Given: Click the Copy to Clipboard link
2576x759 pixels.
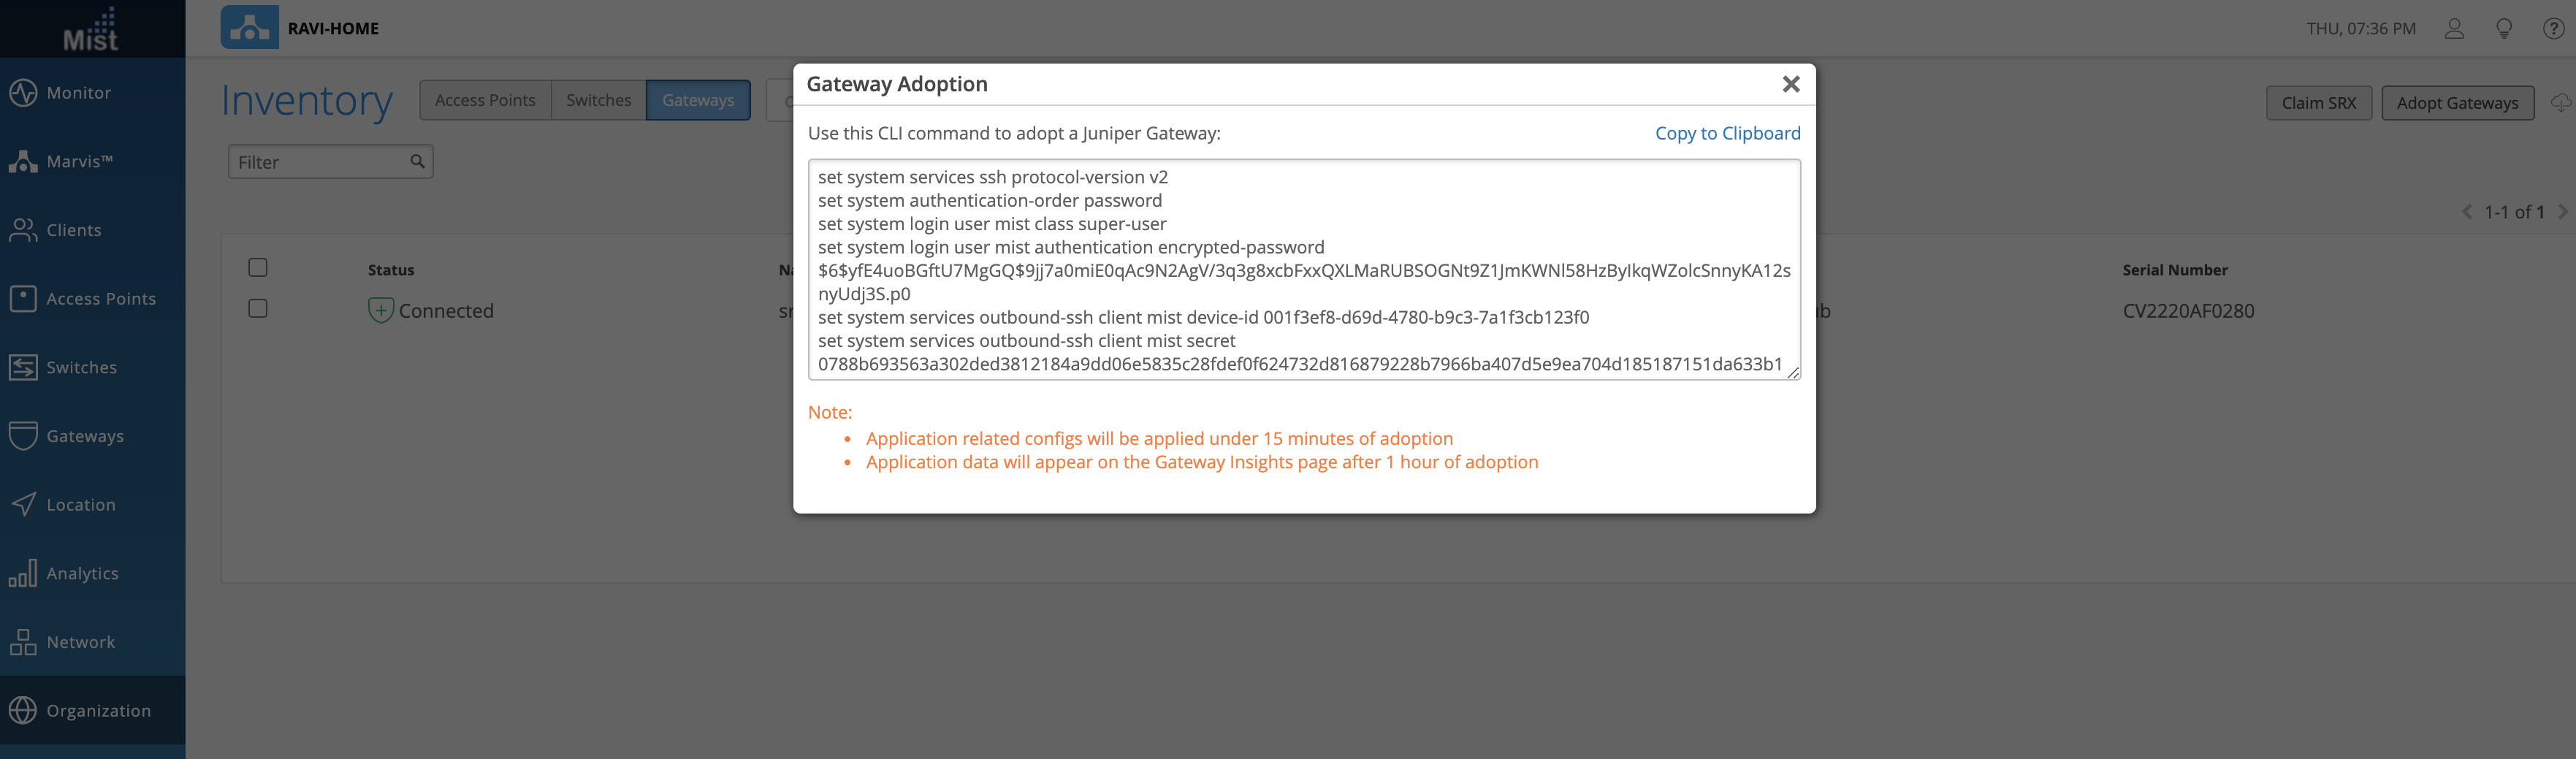Looking at the screenshot, I should click(1727, 133).
